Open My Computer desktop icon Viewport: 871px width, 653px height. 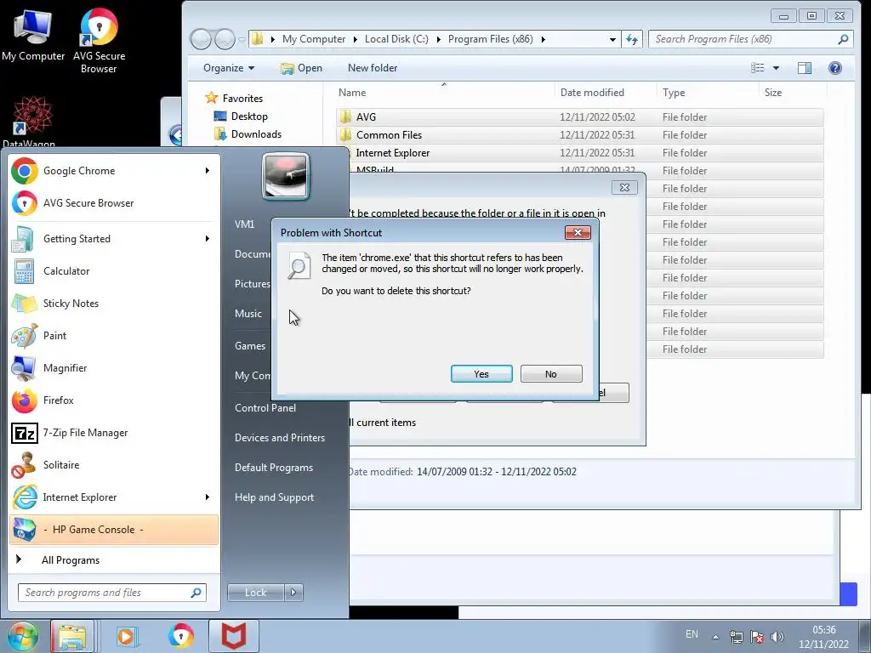[x=33, y=34]
